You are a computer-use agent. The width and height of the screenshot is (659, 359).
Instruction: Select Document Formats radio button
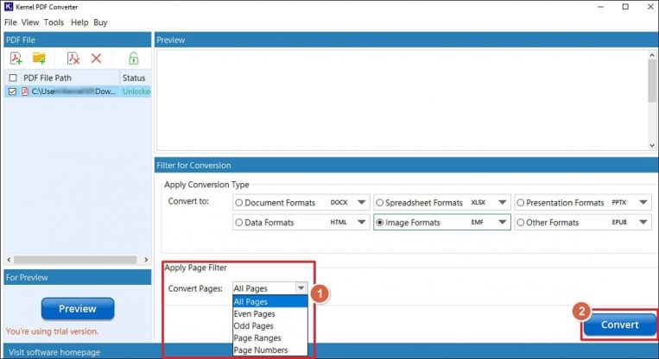238,203
